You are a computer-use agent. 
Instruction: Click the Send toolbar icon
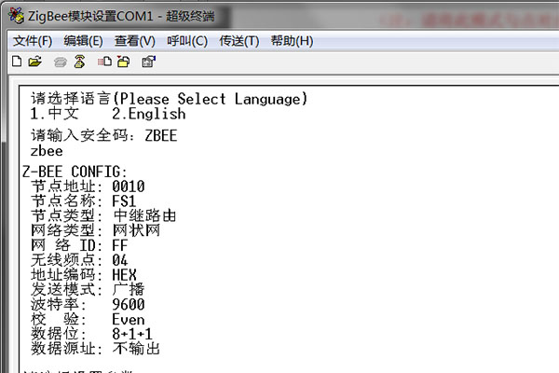(x=106, y=62)
